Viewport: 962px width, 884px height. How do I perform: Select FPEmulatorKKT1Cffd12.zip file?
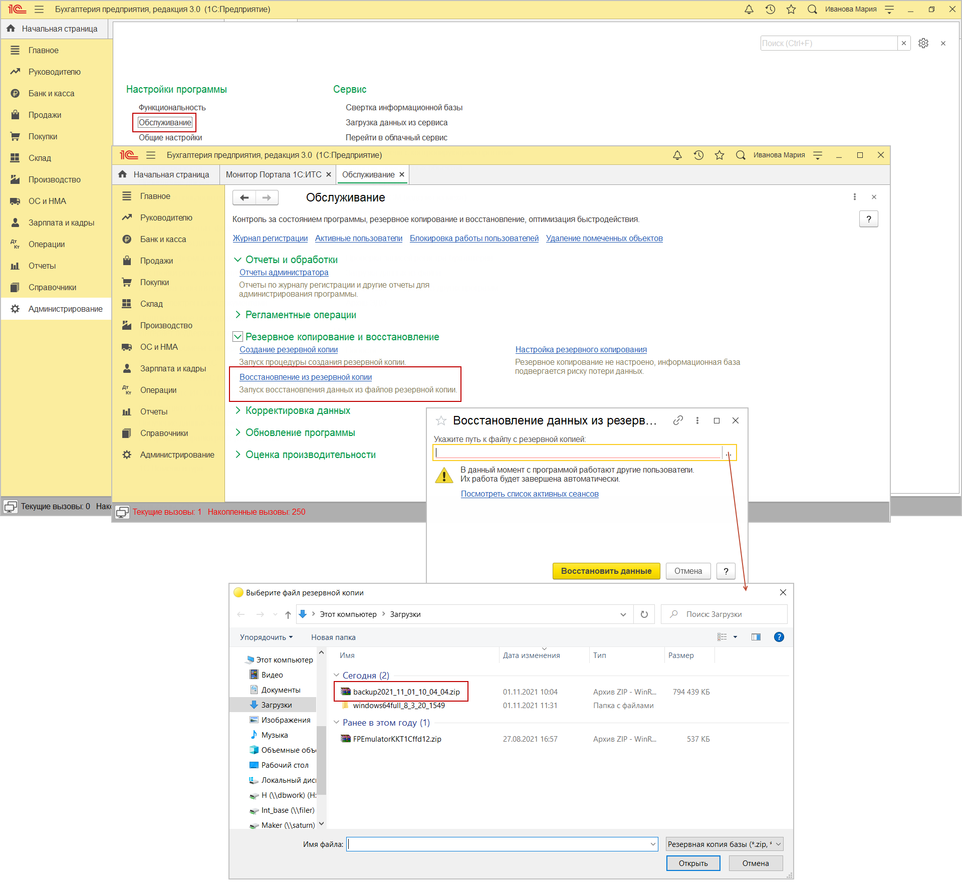[397, 739]
